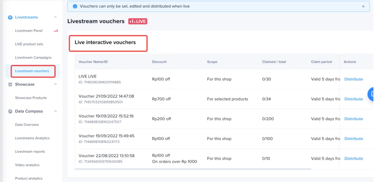The height and width of the screenshot is (182, 374).
Task: Click the red LIVE badge
Action: click(x=138, y=21)
